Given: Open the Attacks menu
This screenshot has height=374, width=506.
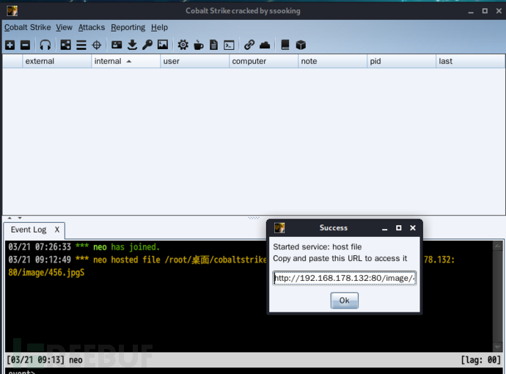Looking at the screenshot, I should pyautogui.click(x=92, y=27).
